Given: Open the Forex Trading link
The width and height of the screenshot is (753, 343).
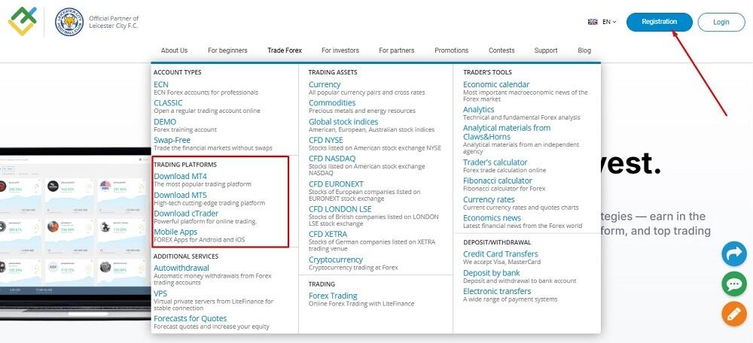Looking at the screenshot, I should click(x=333, y=296).
